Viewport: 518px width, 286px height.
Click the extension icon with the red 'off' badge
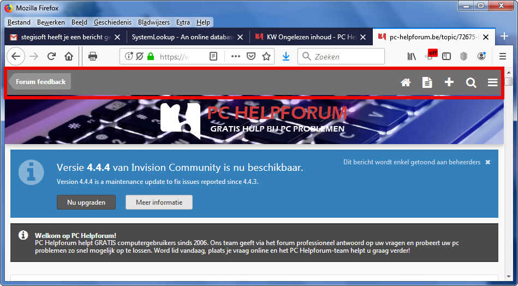[431, 55]
